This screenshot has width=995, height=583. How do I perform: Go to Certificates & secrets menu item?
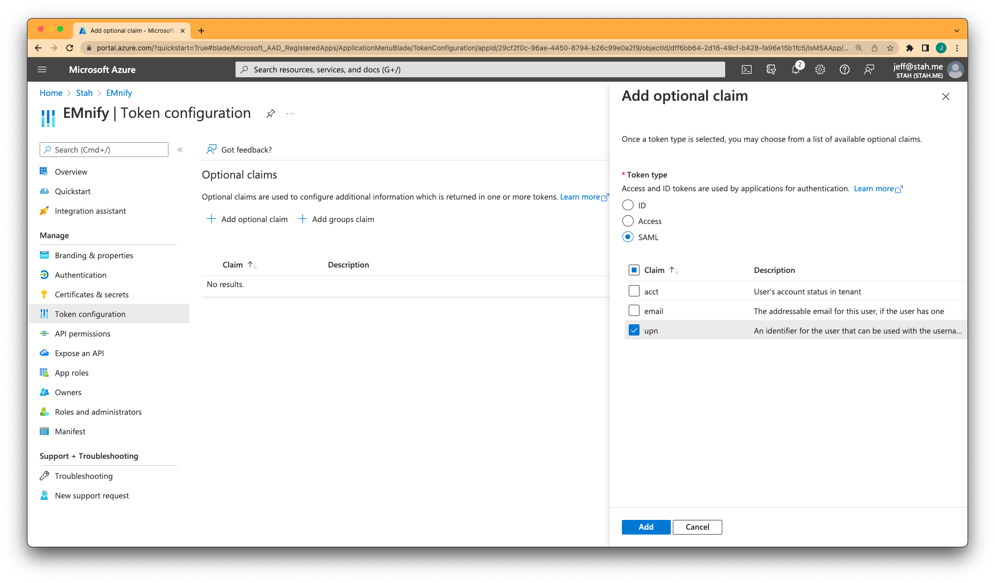click(x=92, y=294)
